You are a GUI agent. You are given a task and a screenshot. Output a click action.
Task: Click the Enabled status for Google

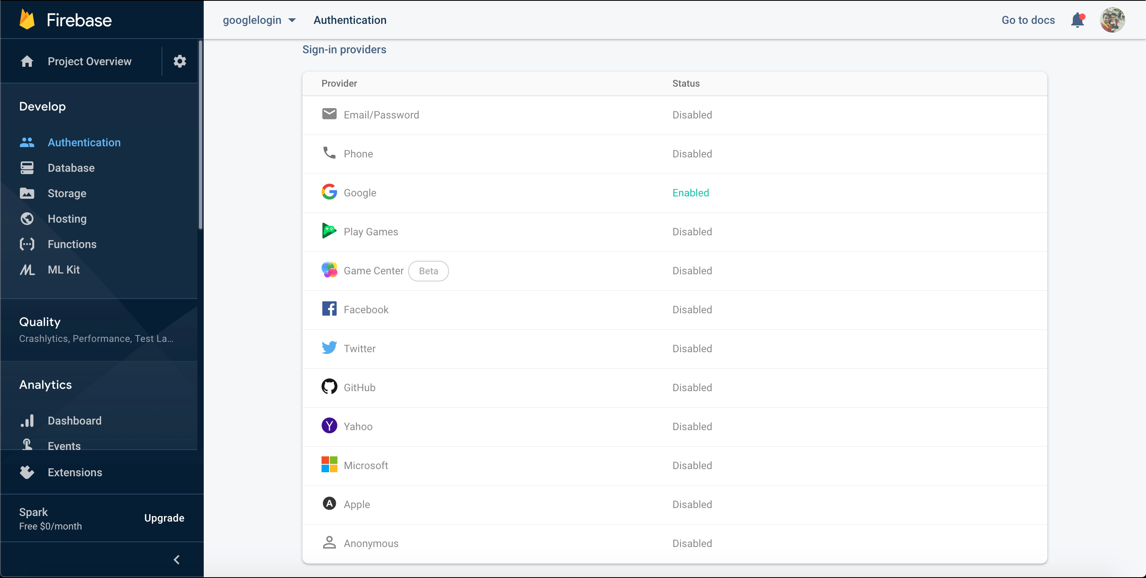click(690, 192)
